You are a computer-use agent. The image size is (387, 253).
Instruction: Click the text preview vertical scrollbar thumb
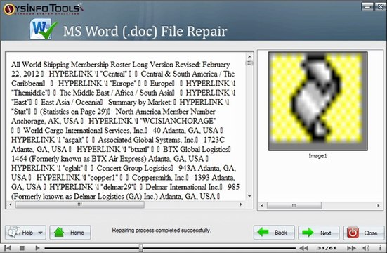pyautogui.click(x=249, y=63)
